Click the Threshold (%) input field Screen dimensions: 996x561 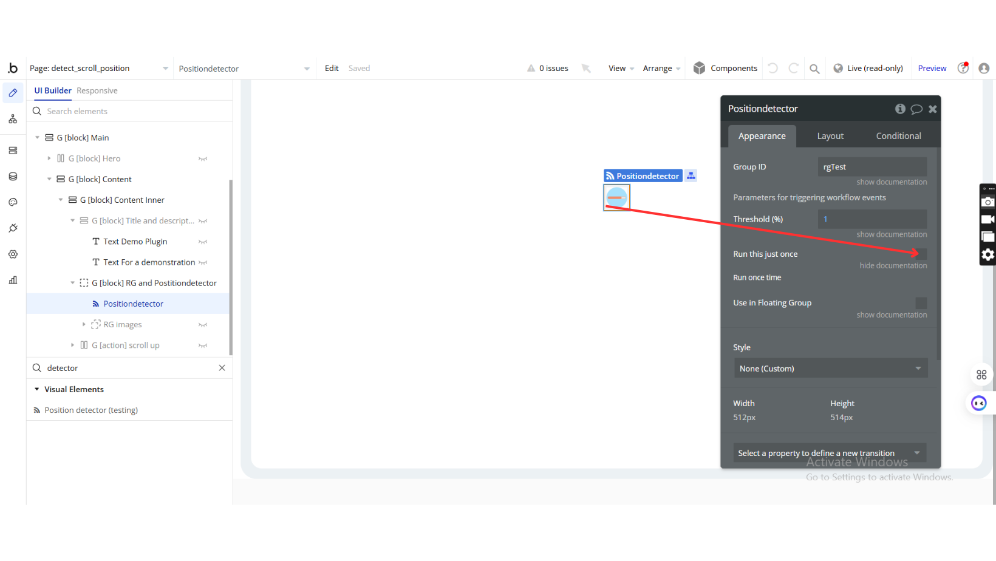872,219
